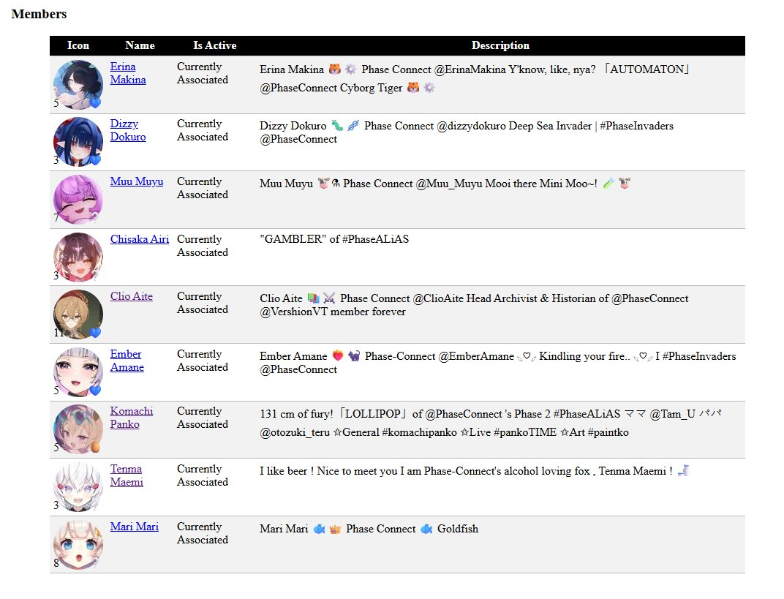Open the Chisaka Airi link
Image resolution: width=784 pixels, height=599 pixels.
[x=140, y=239]
